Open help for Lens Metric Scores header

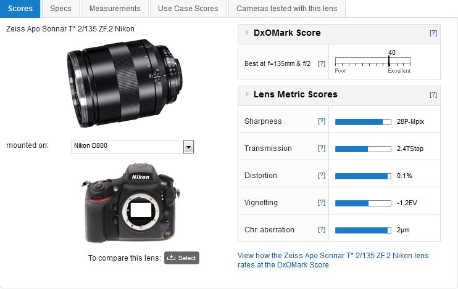pyautogui.click(x=433, y=94)
